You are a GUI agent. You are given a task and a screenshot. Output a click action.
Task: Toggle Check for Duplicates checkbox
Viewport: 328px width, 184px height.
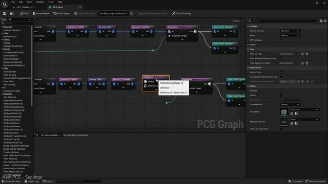pos(281,129)
